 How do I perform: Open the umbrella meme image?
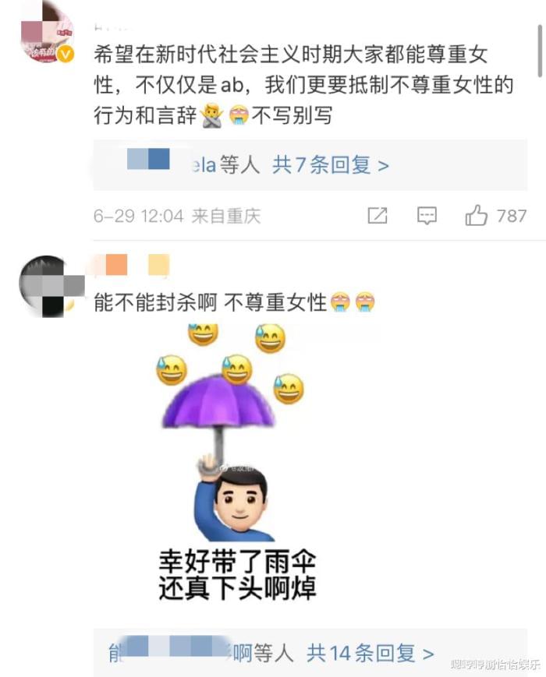click(237, 463)
